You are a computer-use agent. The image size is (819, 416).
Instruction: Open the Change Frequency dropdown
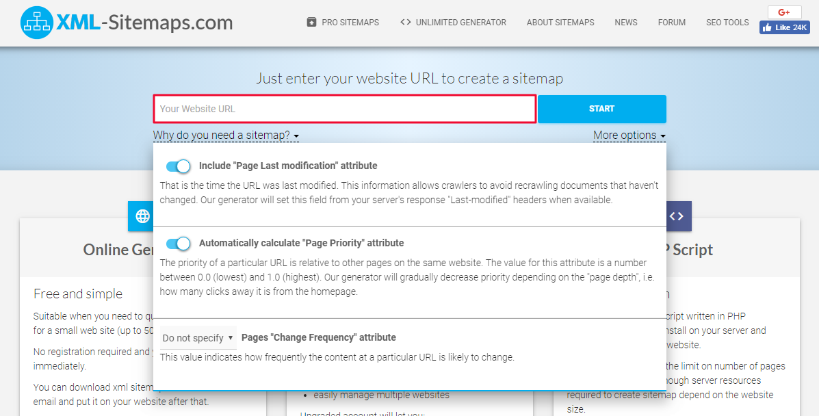click(198, 337)
